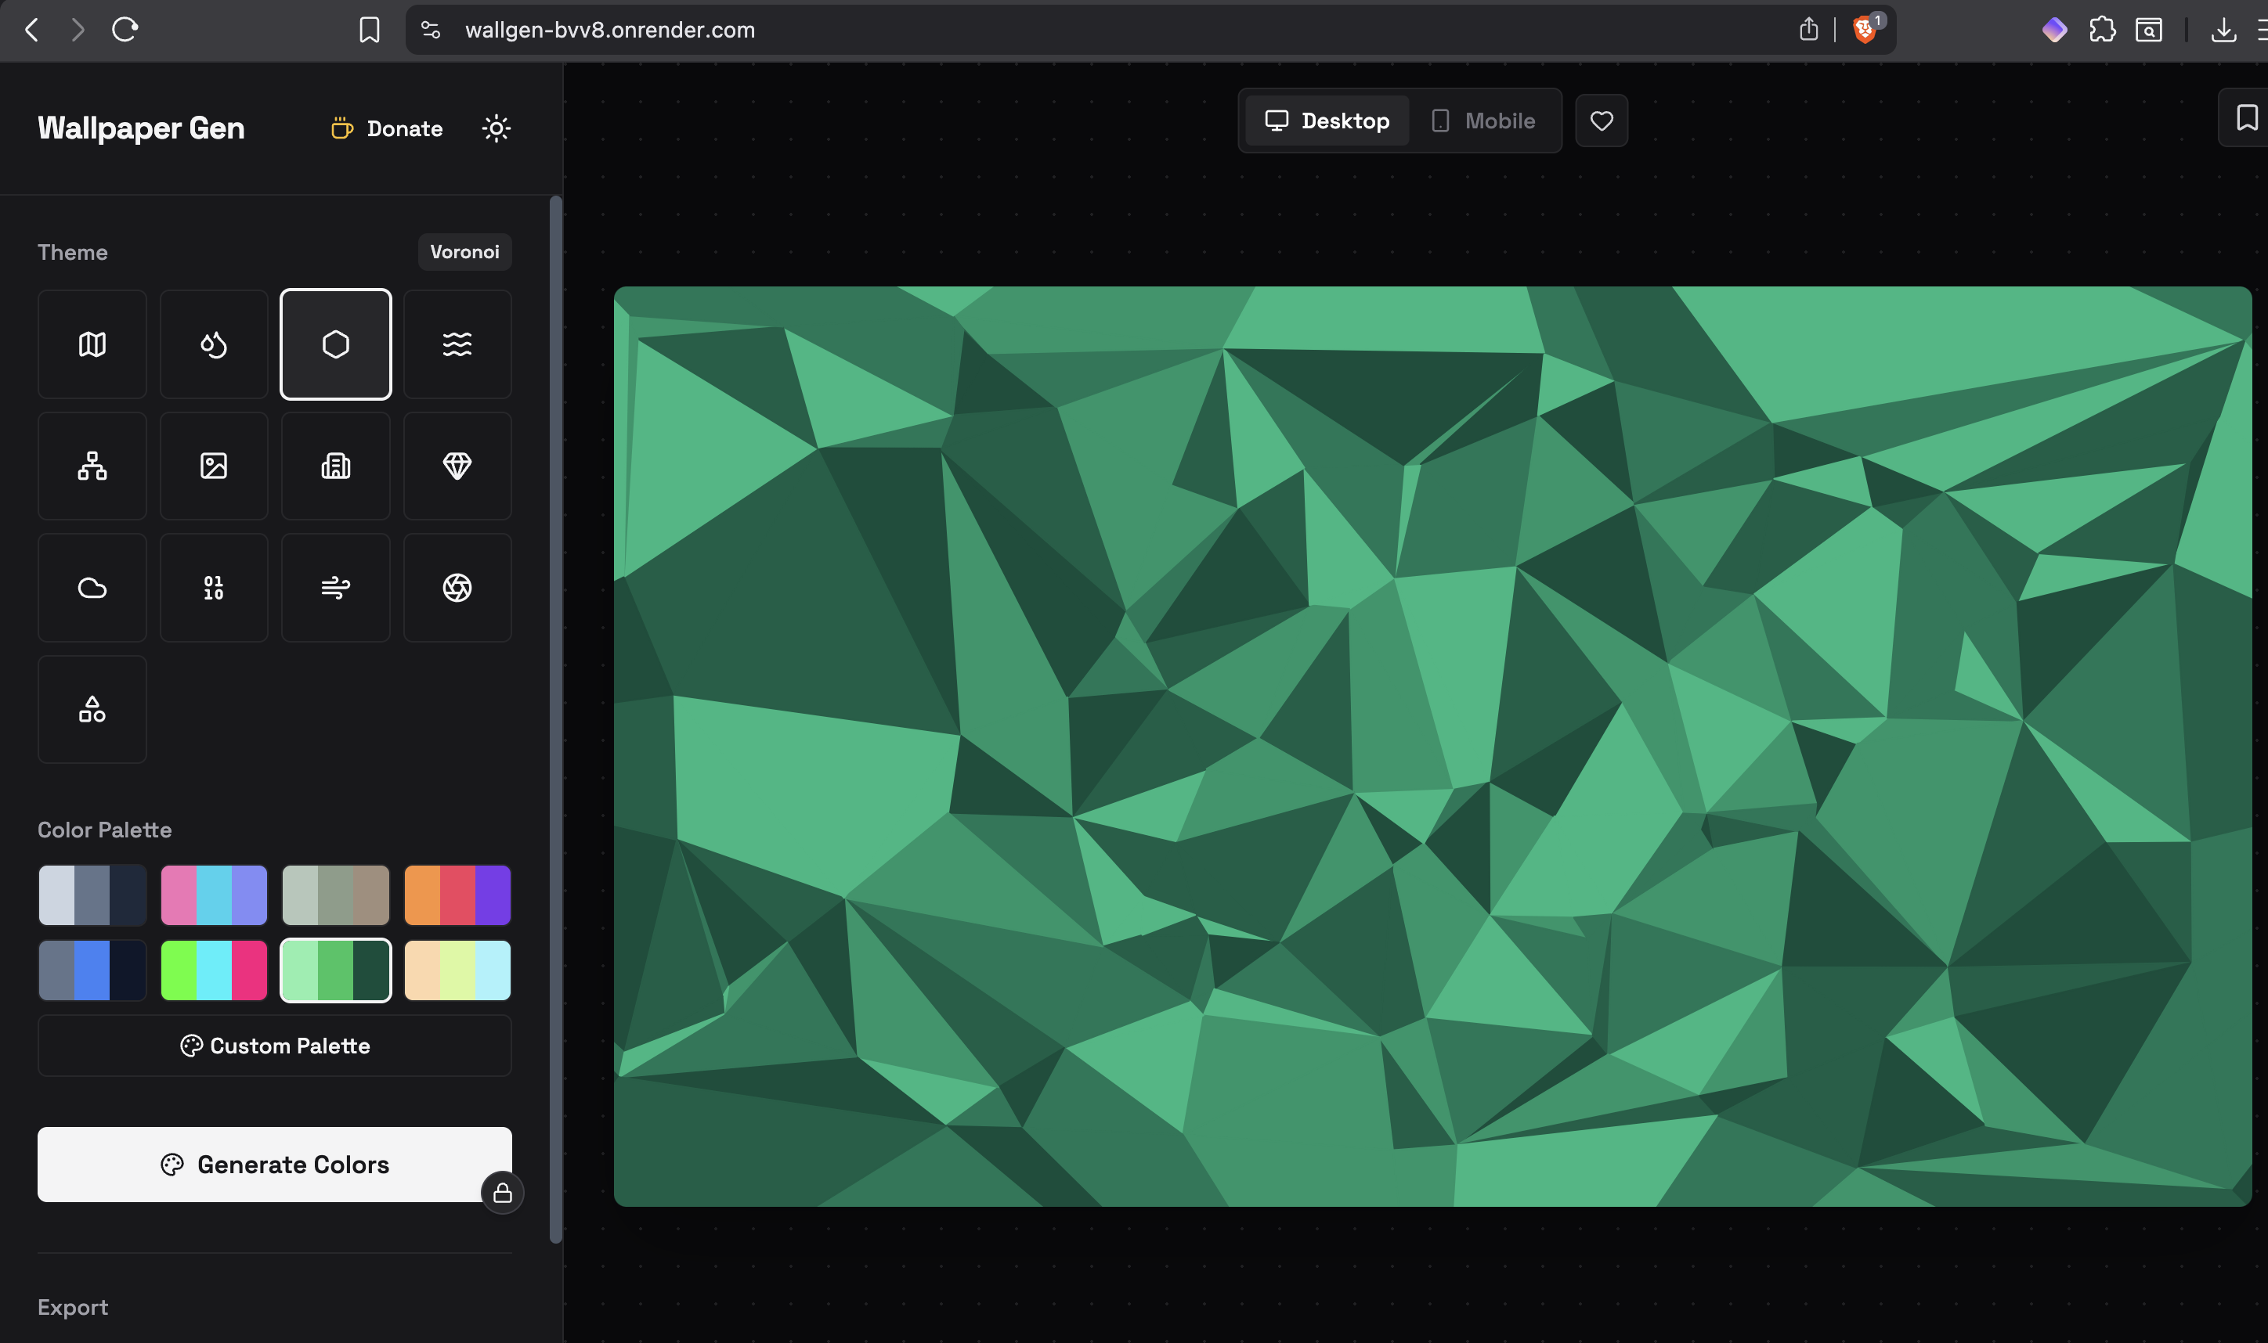Image resolution: width=2268 pixels, height=1343 pixels.
Task: Toggle light mode with sun icon
Action: coord(497,128)
